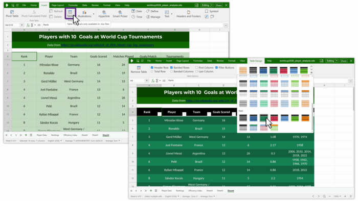Insert a Hyperlink from back window ribbon

click(104, 14)
